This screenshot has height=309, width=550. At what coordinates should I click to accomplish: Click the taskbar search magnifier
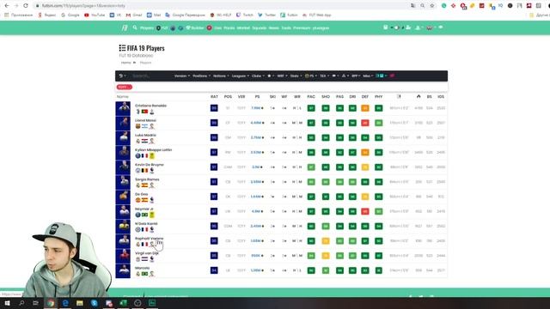pos(21,303)
